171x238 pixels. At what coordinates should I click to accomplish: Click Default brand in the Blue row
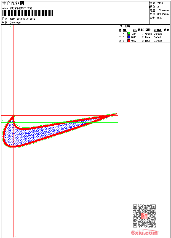click(158, 37)
